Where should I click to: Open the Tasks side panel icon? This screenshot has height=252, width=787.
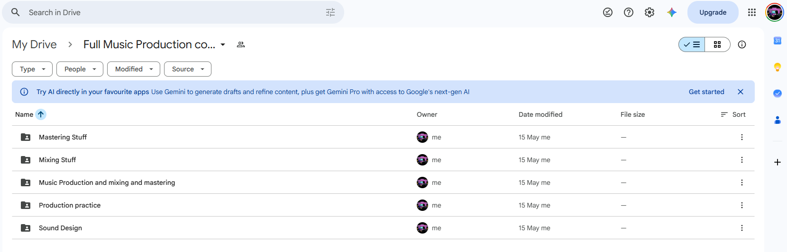[778, 94]
